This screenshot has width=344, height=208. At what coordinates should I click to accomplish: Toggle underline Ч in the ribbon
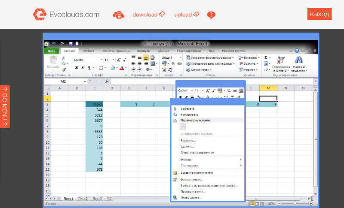[89, 68]
